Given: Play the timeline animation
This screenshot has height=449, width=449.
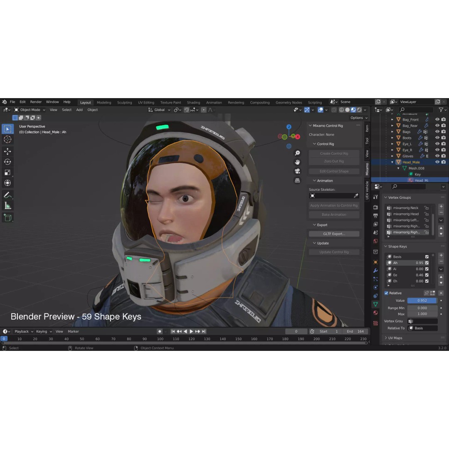Looking at the screenshot, I should pyautogui.click(x=191, y=331).
